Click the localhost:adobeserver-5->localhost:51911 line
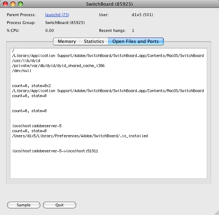219x215 pixels. pyautogui.click(x=55, y=151)
